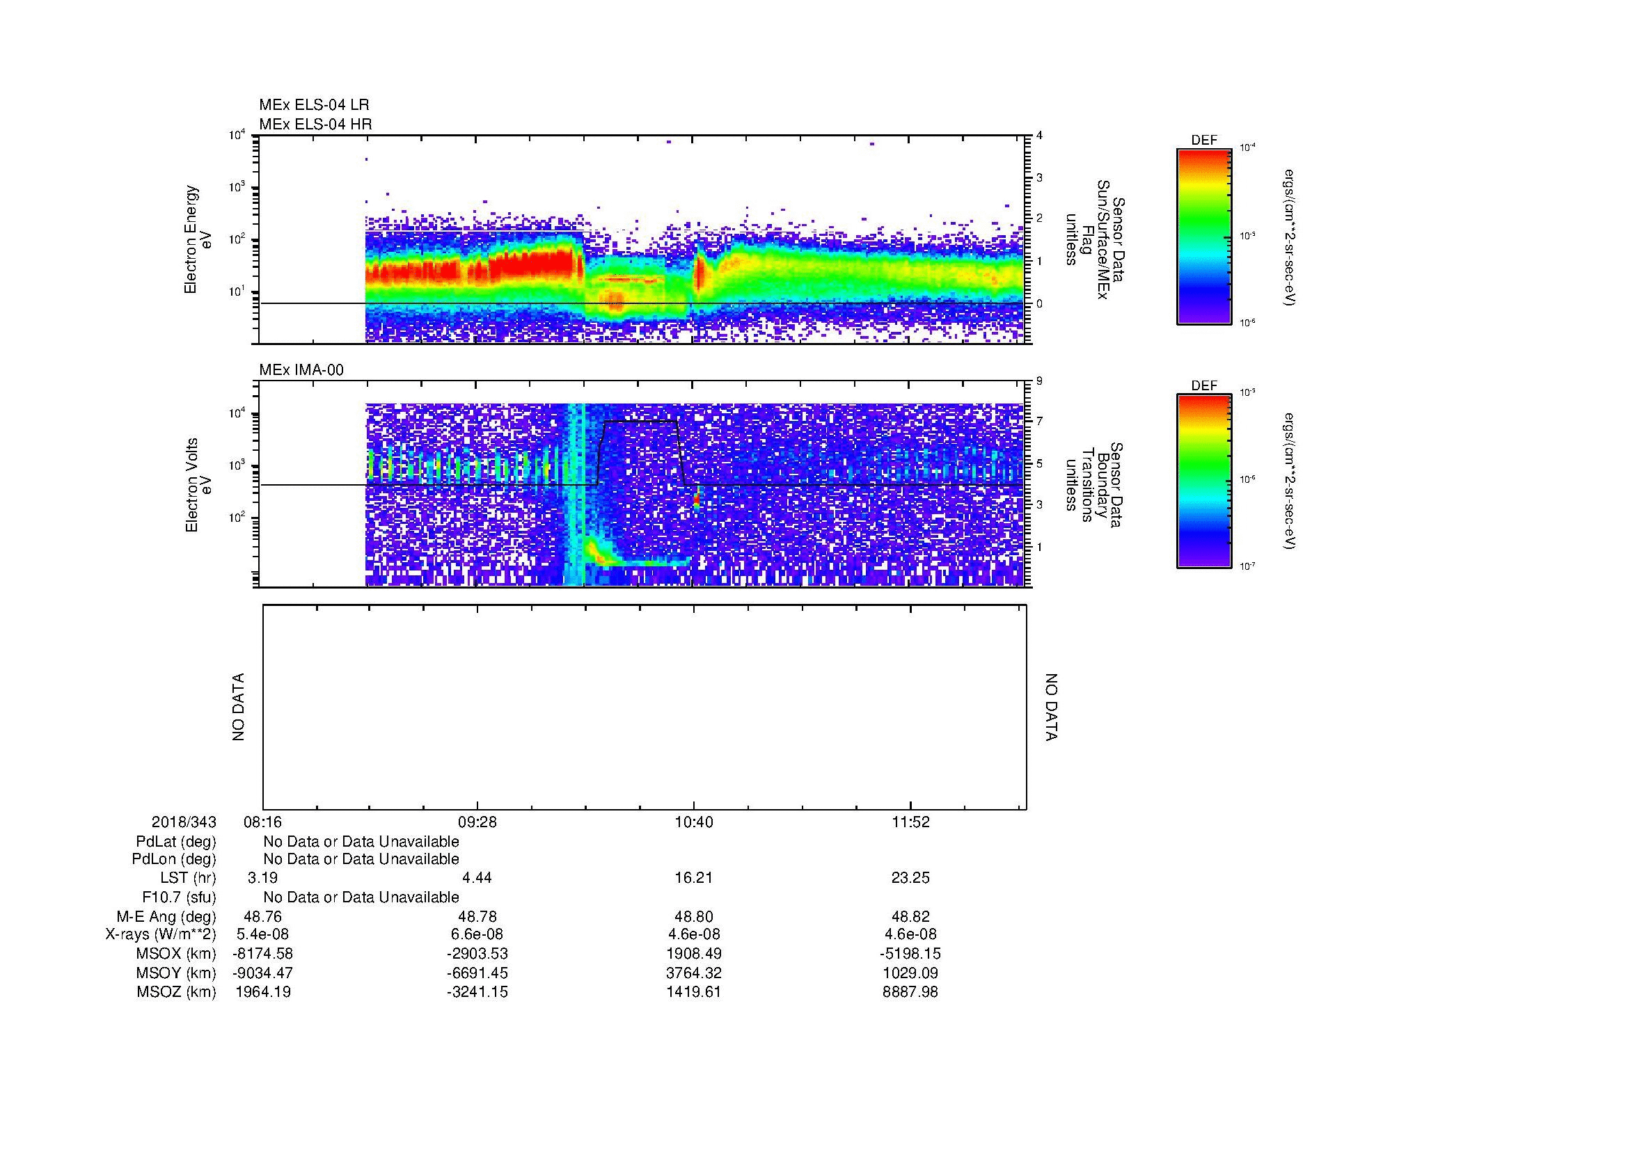Image resolution: width=1628 pixels, height=1150 pixels.
Task: Click the empty NO DATA plot panel
Action: pyautogui.click(x=645, y=707)
